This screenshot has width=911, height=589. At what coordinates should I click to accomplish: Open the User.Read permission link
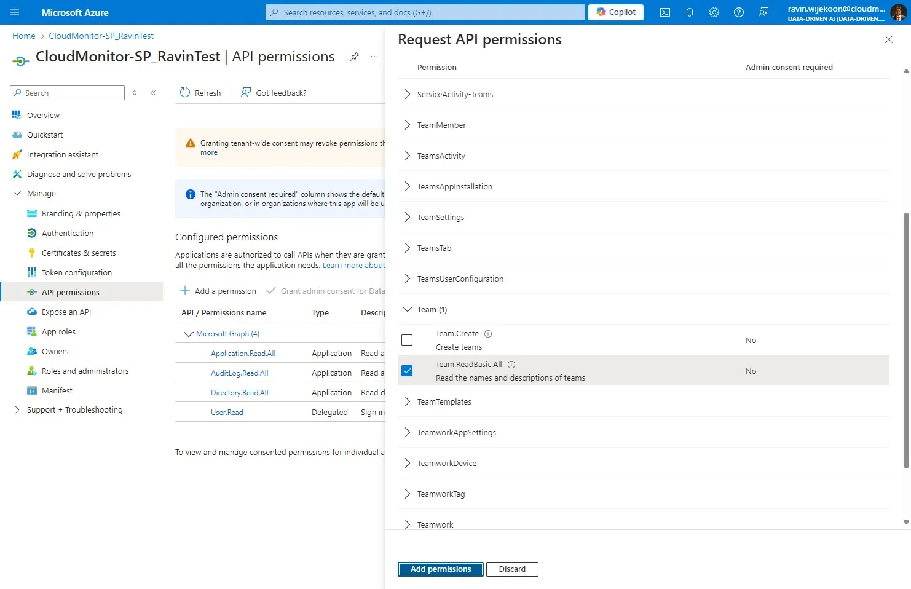[x=227, y=413]
